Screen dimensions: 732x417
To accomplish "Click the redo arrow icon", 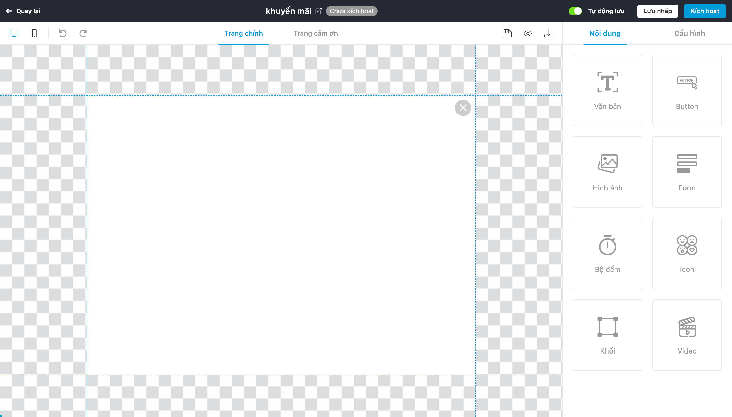I will pos(83,33).
